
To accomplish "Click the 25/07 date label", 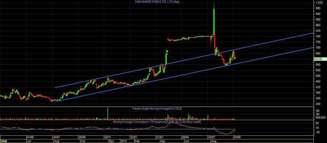I will coord(211,137).
